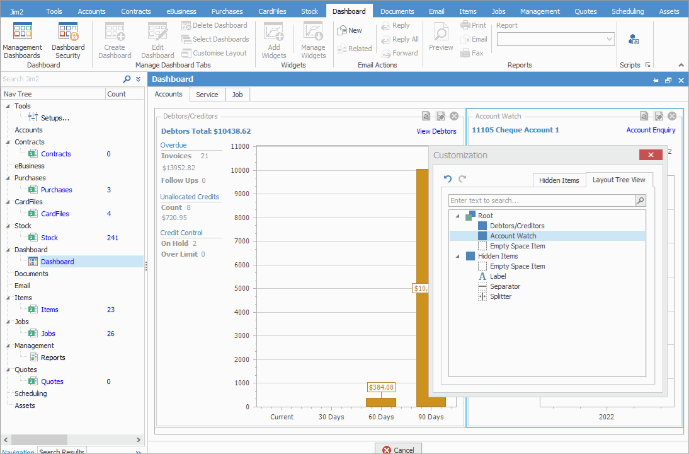689x454 pixels.
Task: Collapse the Root node in layout tree
Action: coord(457,216)
